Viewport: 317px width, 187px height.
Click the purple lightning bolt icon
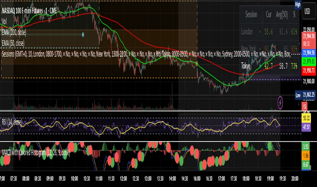(280, 103)
